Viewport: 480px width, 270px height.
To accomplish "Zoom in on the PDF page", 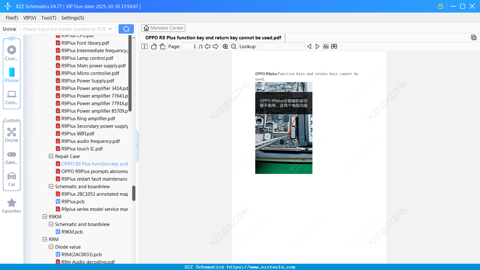I will [225, 46].
